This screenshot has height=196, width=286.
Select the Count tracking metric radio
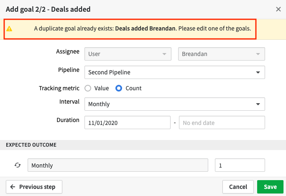119,88
